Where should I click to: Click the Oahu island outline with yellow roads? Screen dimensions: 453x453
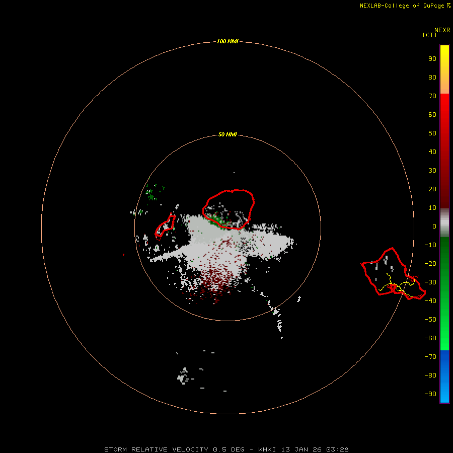(x=393, y=274)
